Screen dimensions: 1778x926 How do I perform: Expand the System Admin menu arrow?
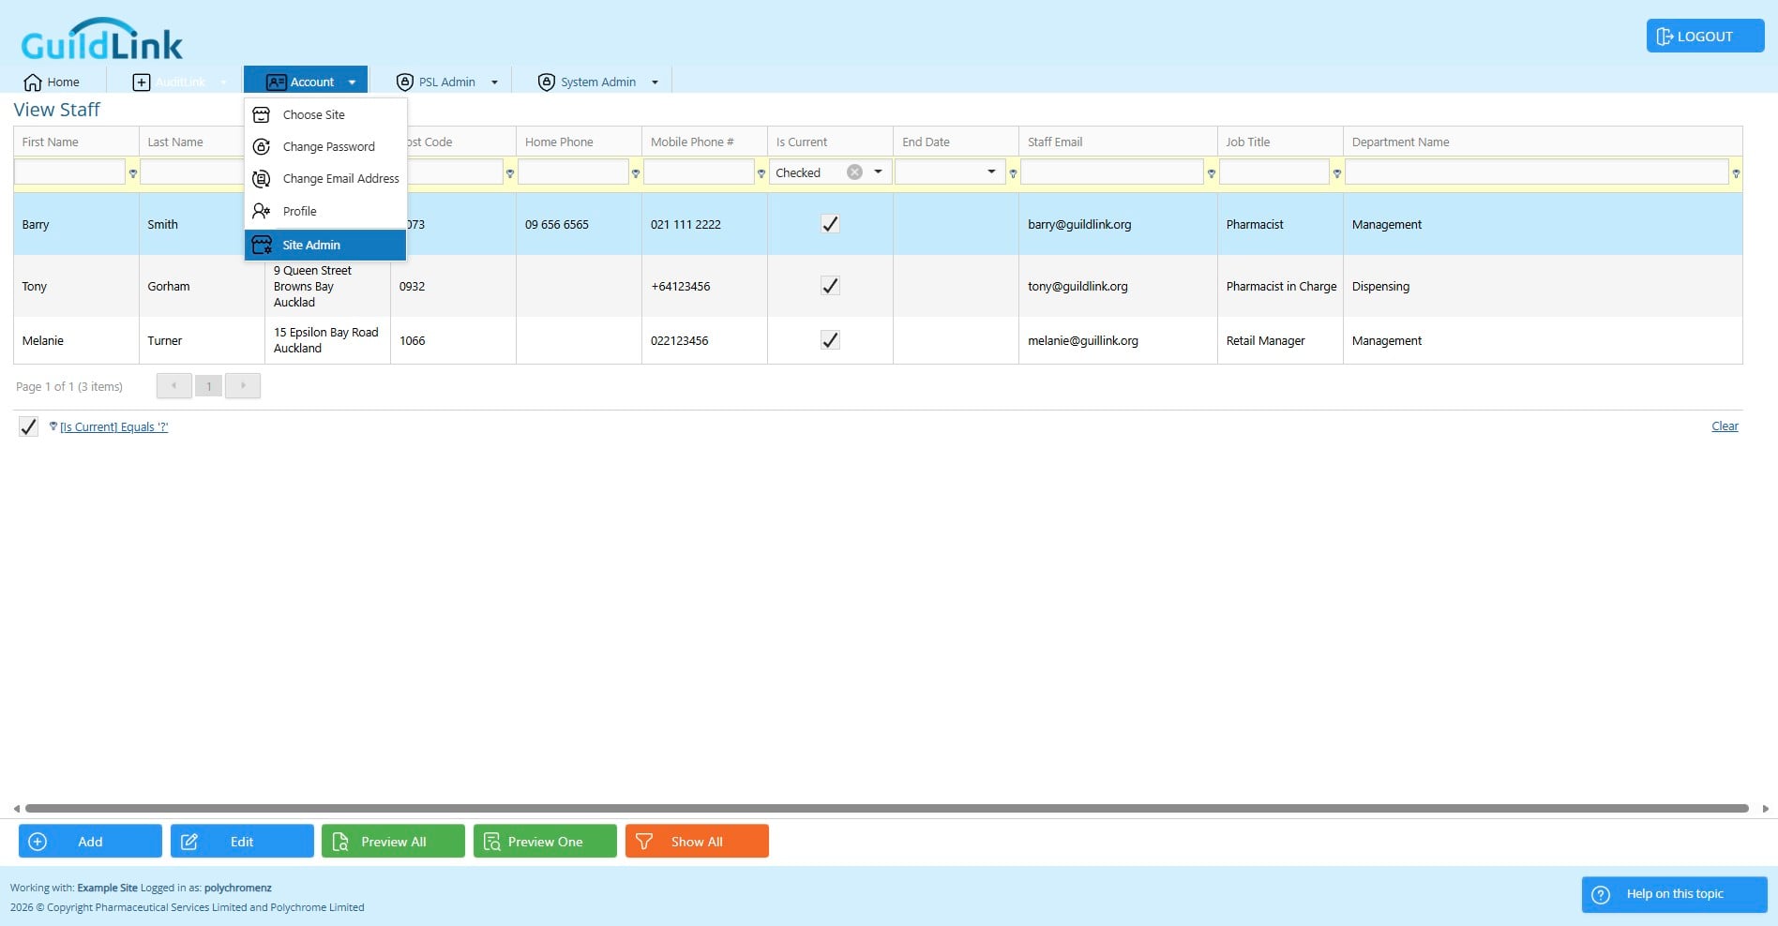(x=655, y=82)
